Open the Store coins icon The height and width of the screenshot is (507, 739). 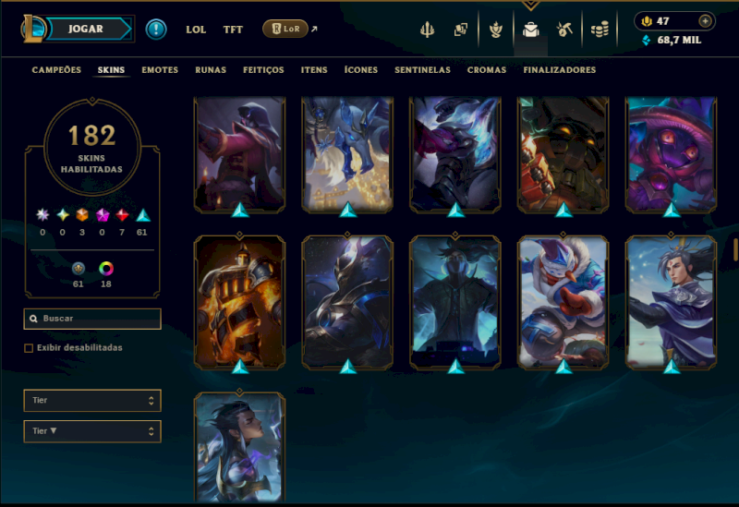(600, 30)
